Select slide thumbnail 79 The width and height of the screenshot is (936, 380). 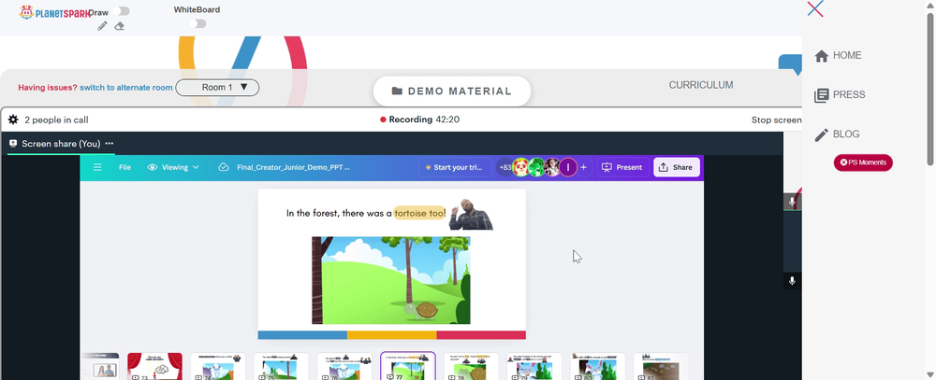click(x=534, y=366)
